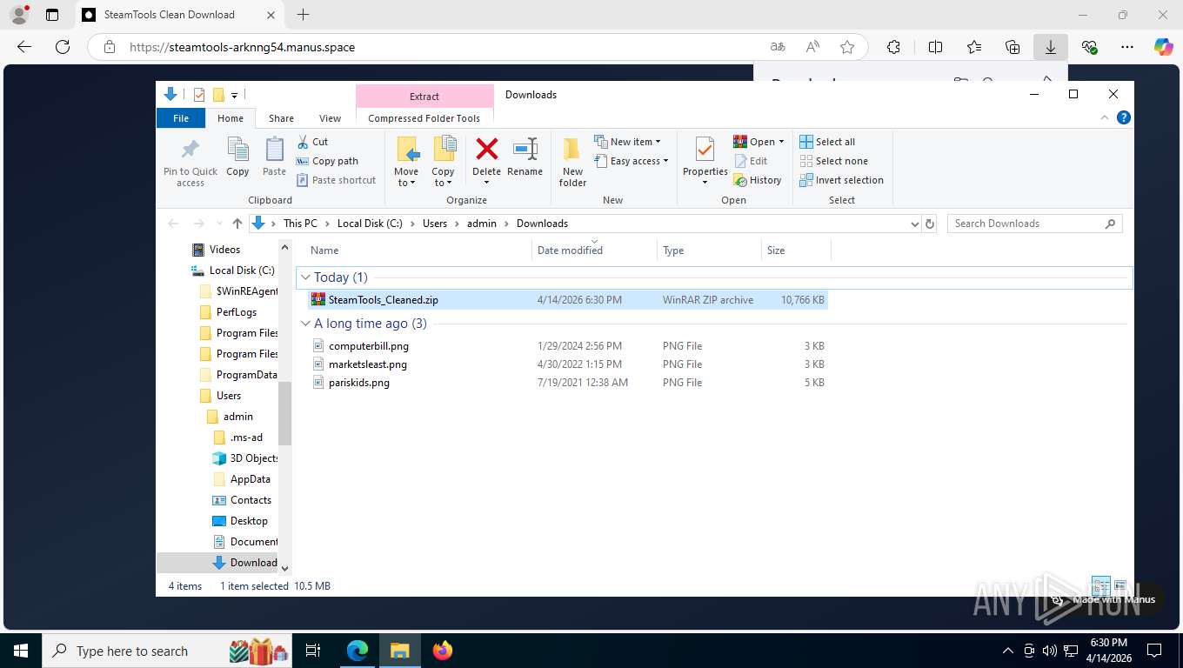Click This PC breadcrumb
Screen dimensions: 1183x668
click(x=300, y=224)
